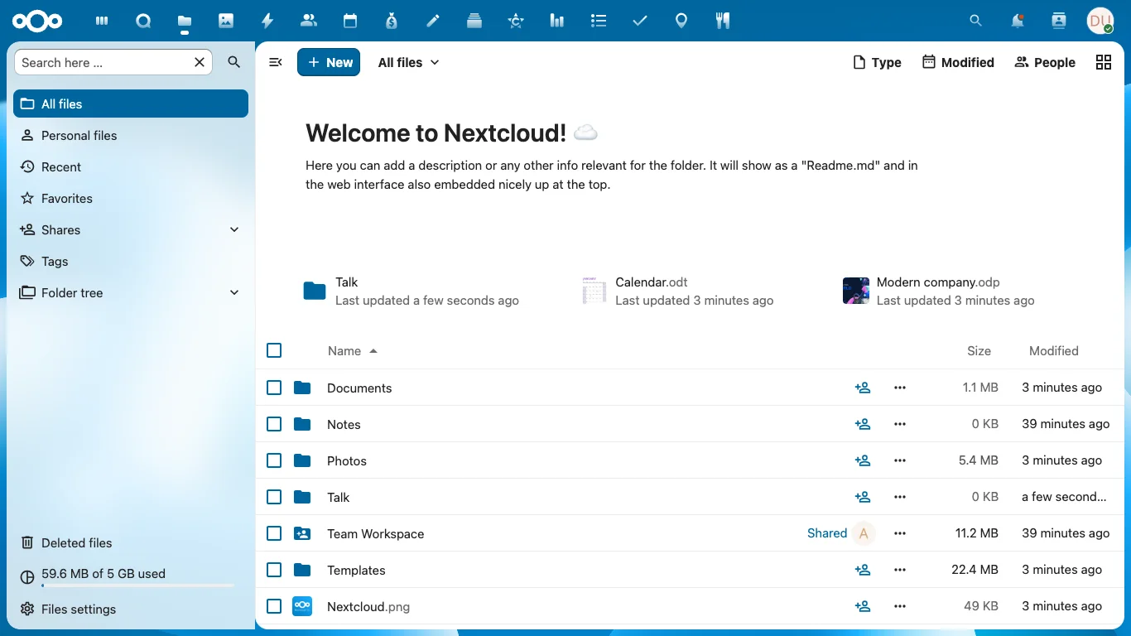The height and width of the screenshot is (636, 1131).
Task: Expand the Folder tree chevron
Action: (234, 292)
